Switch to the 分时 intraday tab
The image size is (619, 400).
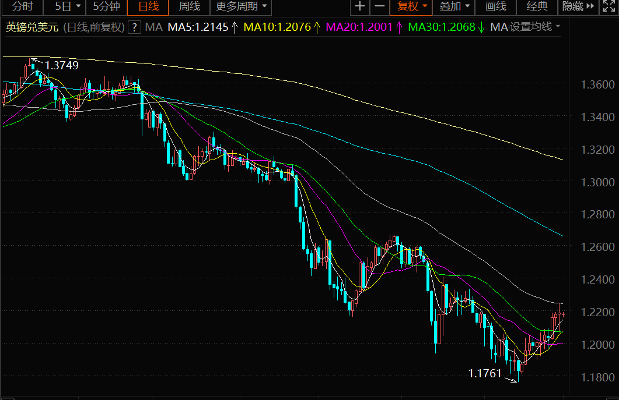click(23, 6)
